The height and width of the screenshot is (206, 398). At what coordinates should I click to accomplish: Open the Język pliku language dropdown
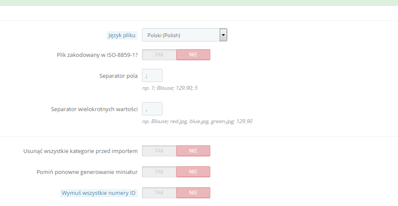pyautogui.click(x=180, y=35)
